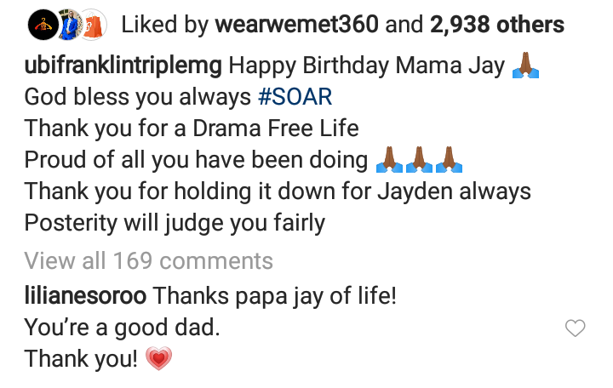This screenshot has width=613, height=388.
Task: Open the #SOAR hashtag
Action: click(295, 97)
